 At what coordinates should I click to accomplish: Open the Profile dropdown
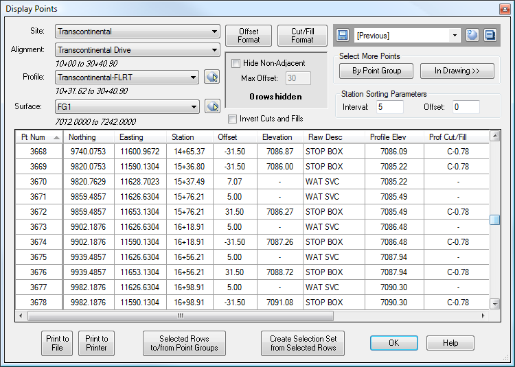(127, 78)
